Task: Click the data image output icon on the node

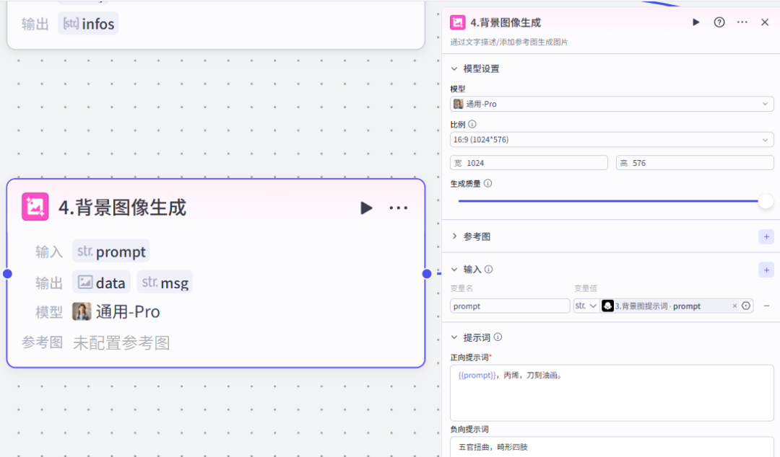Action: [x=85, y=283]
